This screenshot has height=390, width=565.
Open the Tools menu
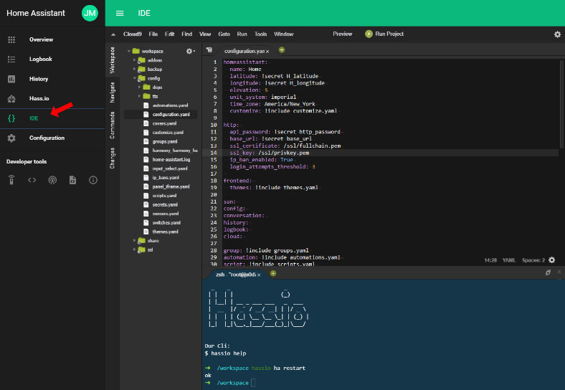pos(260,34)
